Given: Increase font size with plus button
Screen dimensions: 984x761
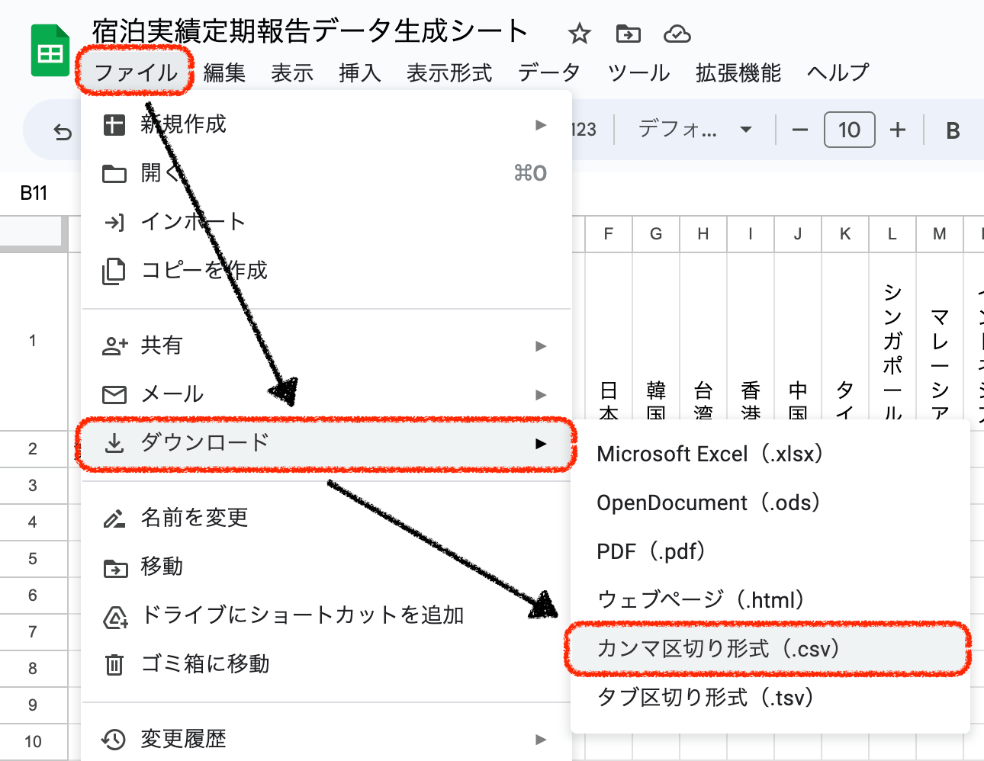Looking at the screenshot, I should (x=898, y=130).
